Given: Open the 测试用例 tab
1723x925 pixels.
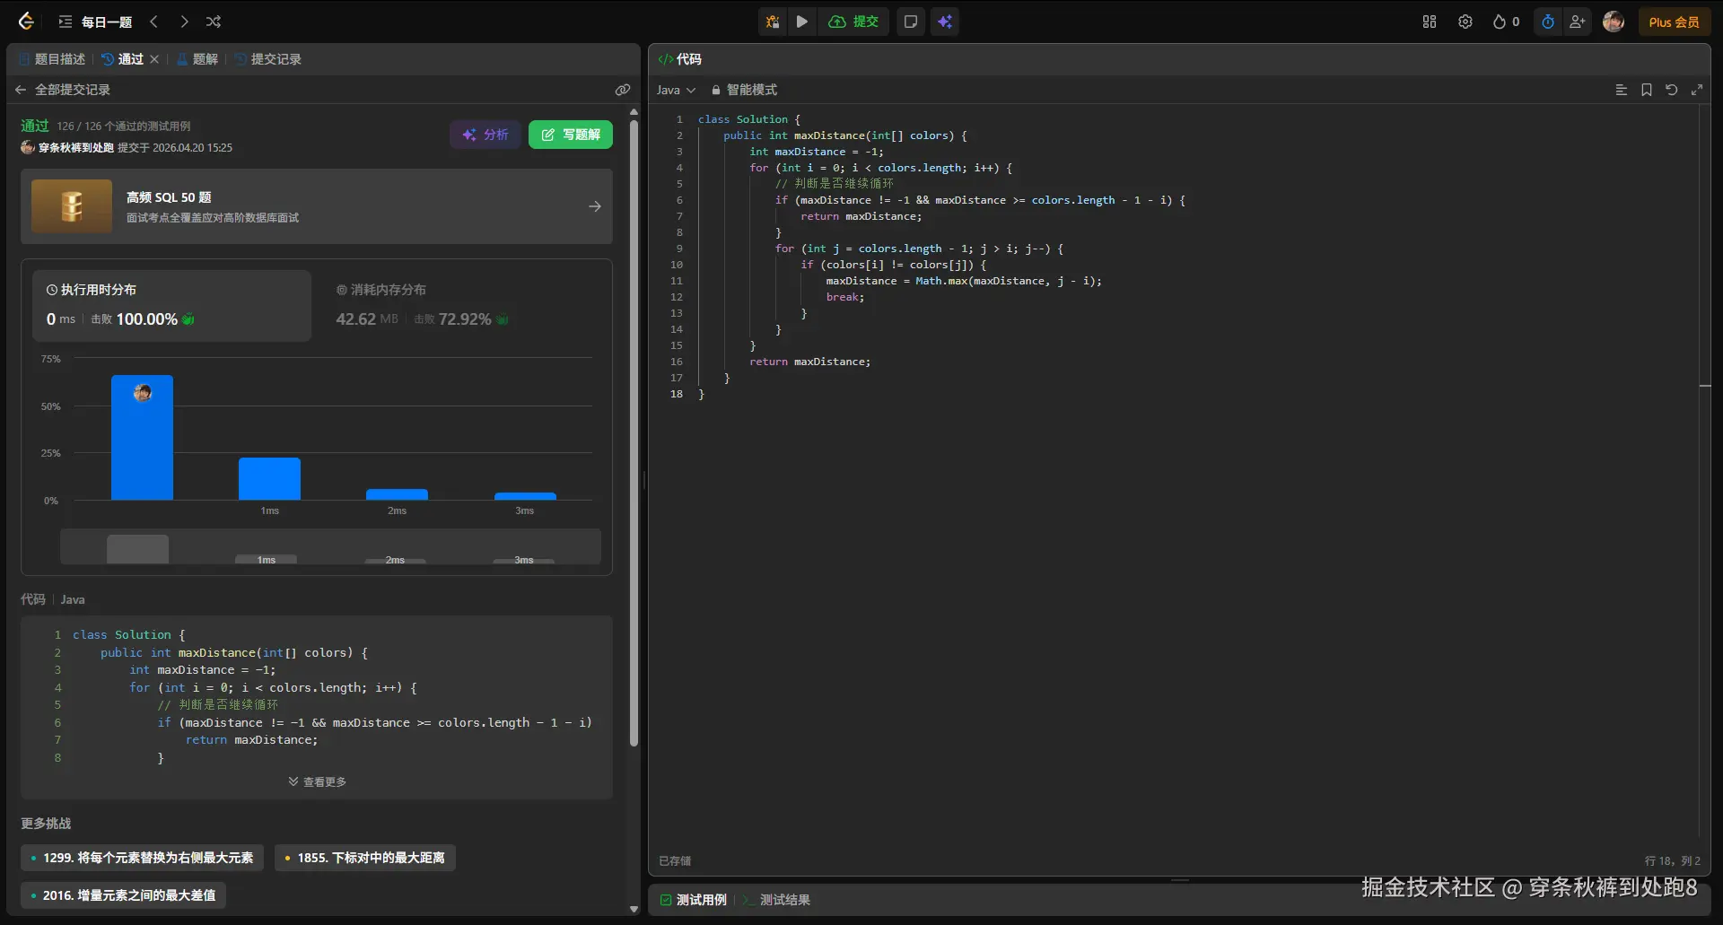Looking at the screenshot, I should [694, 900].
